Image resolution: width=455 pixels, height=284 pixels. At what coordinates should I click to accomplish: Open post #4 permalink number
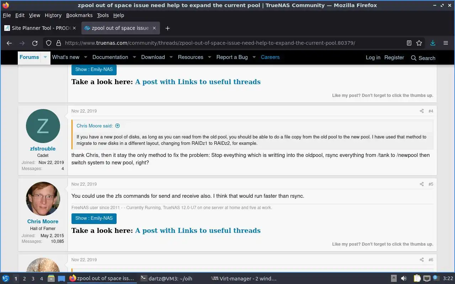coord(431,111)
